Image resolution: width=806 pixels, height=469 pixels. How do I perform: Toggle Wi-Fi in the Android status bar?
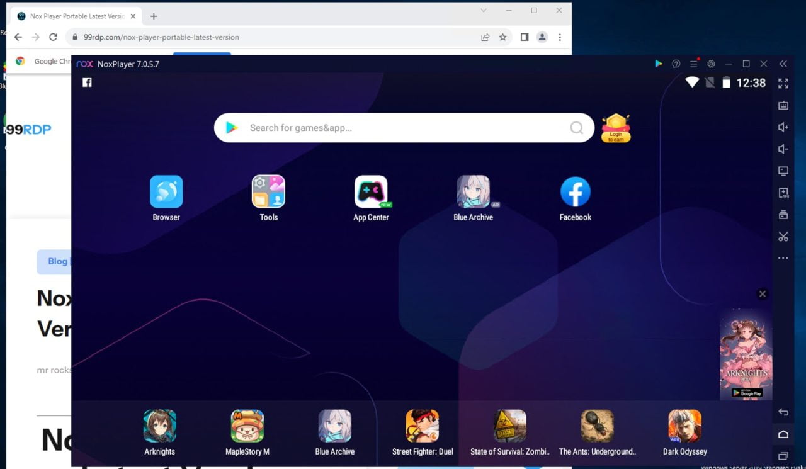[692, 82]
